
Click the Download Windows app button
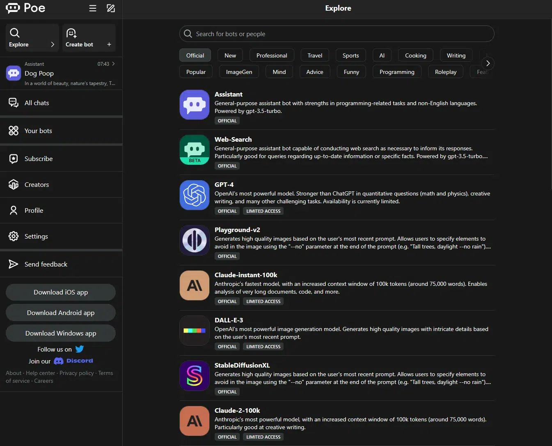(x=61, y=333)
